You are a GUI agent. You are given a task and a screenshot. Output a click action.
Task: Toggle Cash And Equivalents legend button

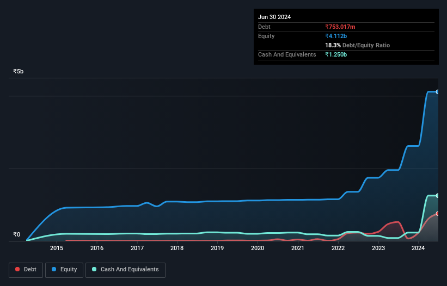pyautogui.click(x=125, y=270)
